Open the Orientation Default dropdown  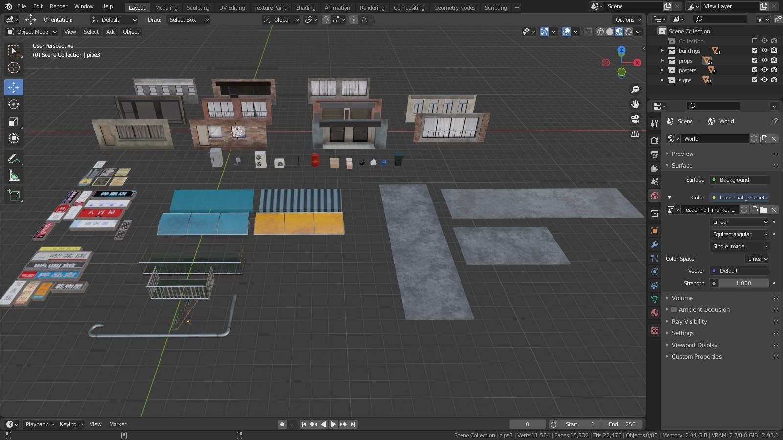[114, 20]
